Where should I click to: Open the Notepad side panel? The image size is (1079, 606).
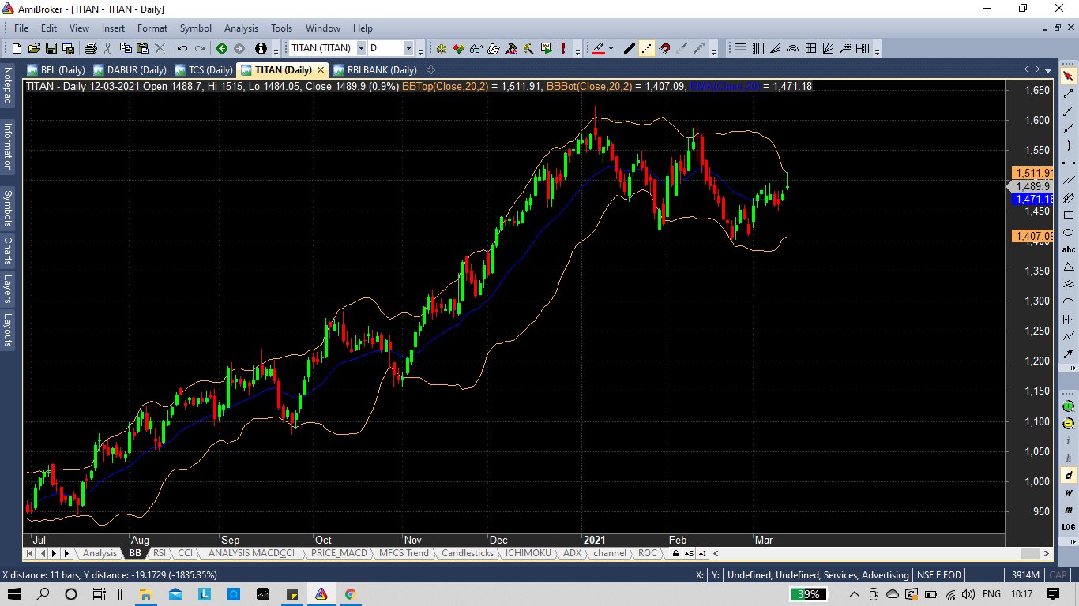[7, 86]
